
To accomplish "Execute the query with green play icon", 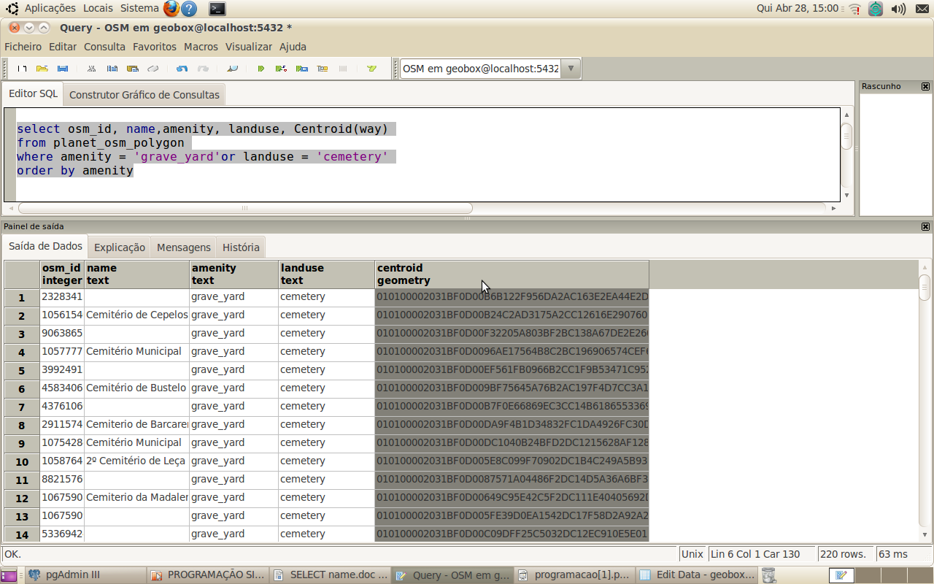I will pos(261,69).
